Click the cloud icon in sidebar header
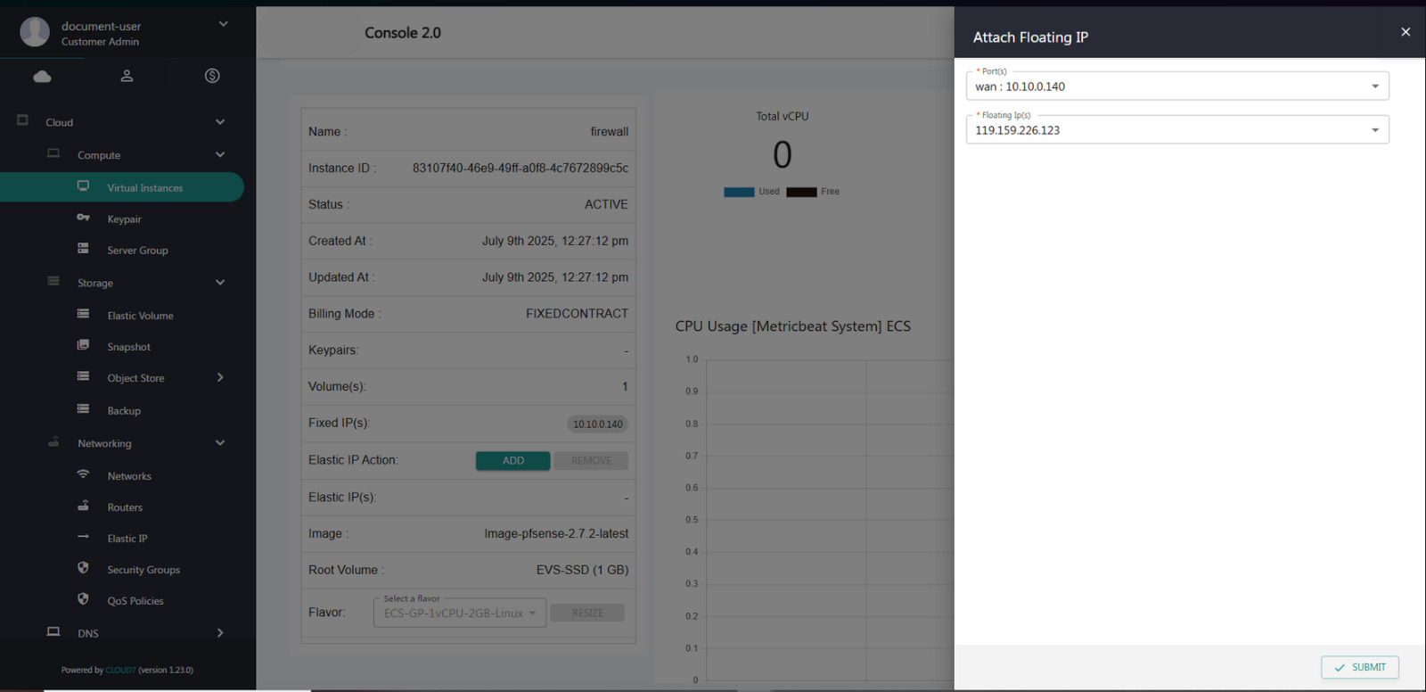 click(x=42, y=77)
